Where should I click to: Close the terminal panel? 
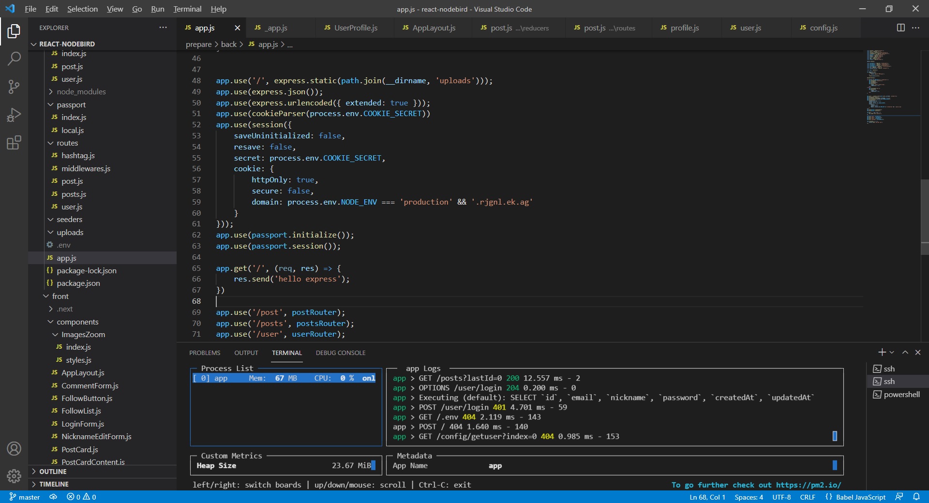pos(918,353)
